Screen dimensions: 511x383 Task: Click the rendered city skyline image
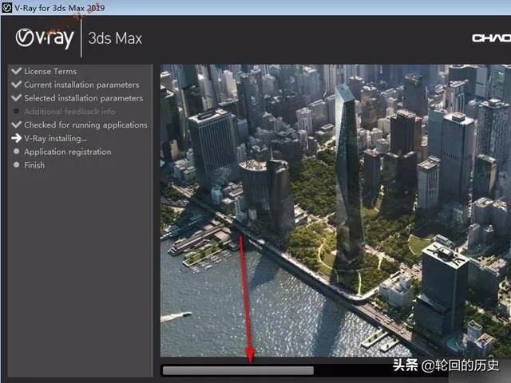tap(335, 211)
